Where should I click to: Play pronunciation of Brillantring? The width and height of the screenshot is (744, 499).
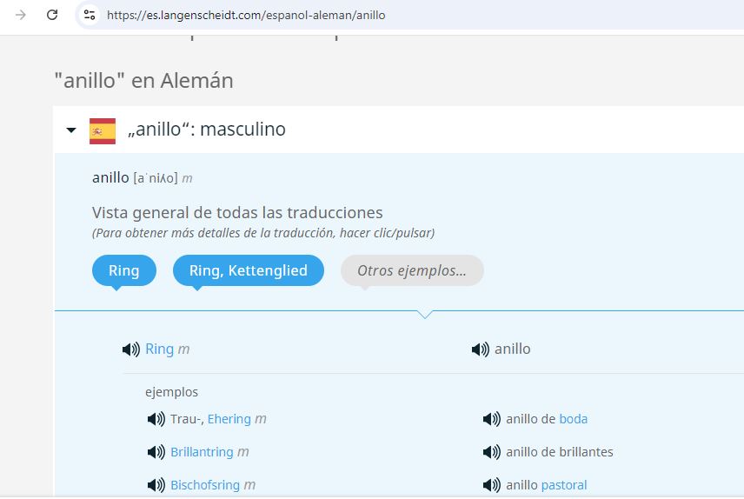[156, 452]
